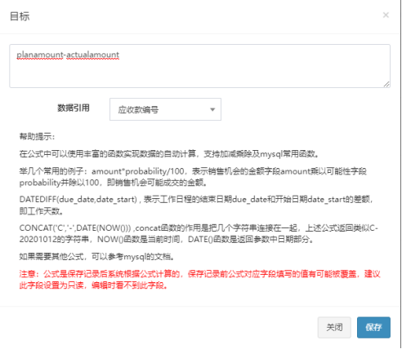Close the 目标 dialog with the X icon
The image size is (402, 349).
386,15
